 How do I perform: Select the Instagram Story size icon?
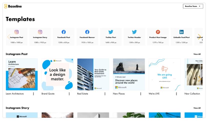coord(40,32)
